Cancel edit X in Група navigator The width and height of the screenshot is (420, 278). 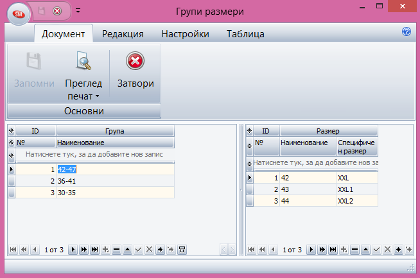pyautogui.click(x=149, y=250)
